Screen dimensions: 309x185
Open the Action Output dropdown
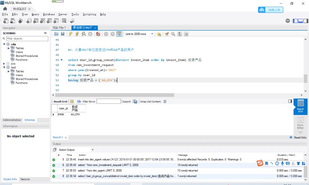[x=93, y=150]
